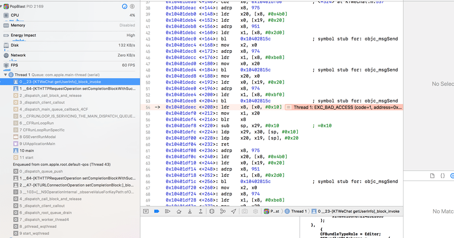Open Debug Memory Graph
The height and width of the screenshot is (238, 454).
tap(223, 211)
